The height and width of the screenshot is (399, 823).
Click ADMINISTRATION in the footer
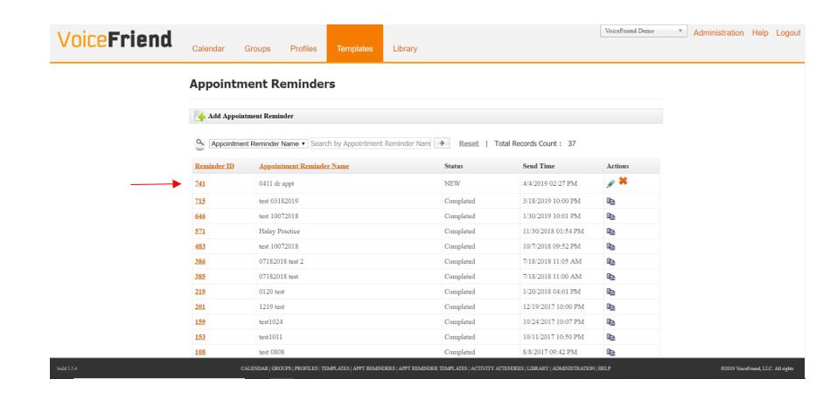(x=573, y=368)
